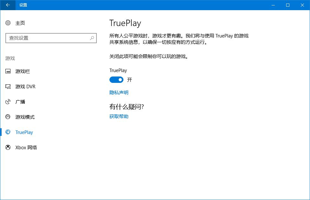Click the TruePlay page heading
This screenshot has height=200, width=310.
click(125, 23)
